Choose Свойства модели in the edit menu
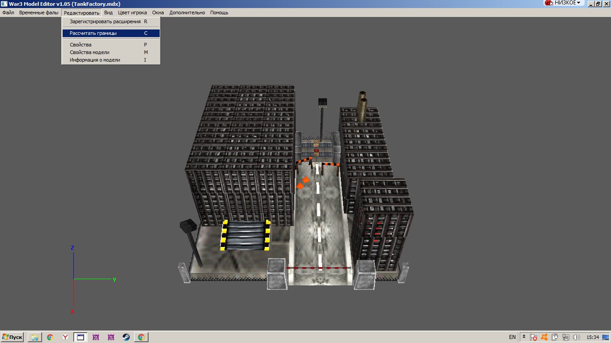The height and width of the screenshot is (343, 611). (89, 52)
